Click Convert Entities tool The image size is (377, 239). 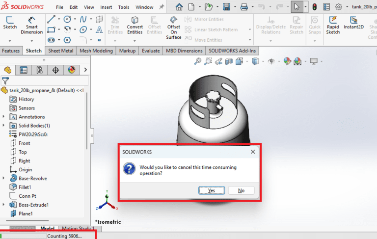135,26
